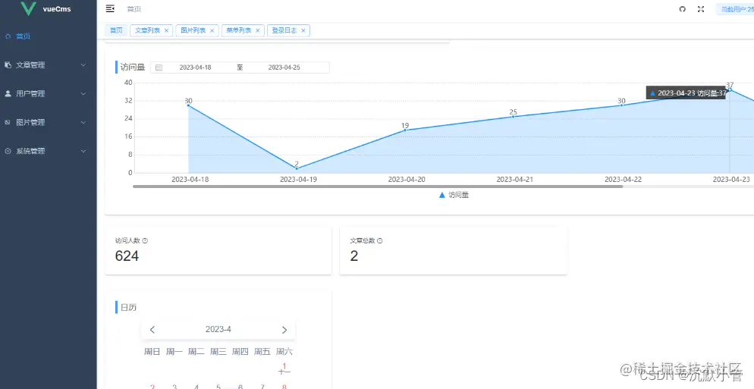Collapse sidebar with hamburger menu icon
754x389 pixels.
[x=110, y=8]
